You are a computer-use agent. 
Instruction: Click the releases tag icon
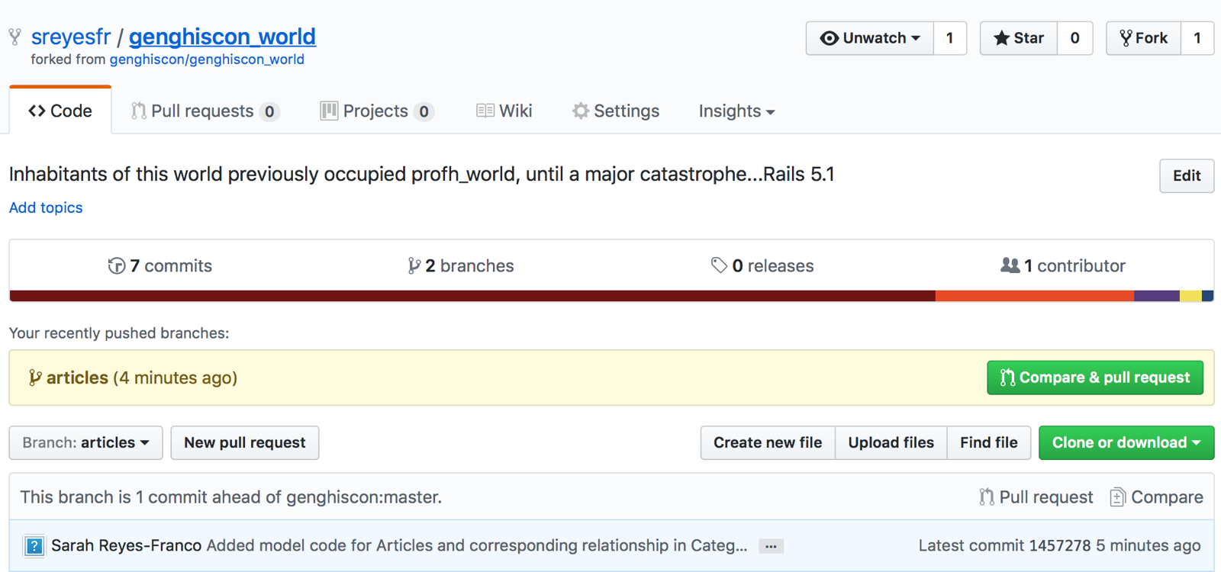719,265
